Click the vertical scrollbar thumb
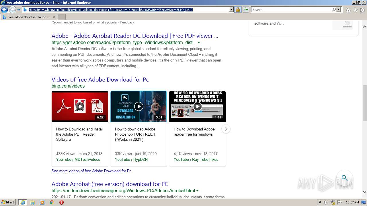 pos(365,103)
